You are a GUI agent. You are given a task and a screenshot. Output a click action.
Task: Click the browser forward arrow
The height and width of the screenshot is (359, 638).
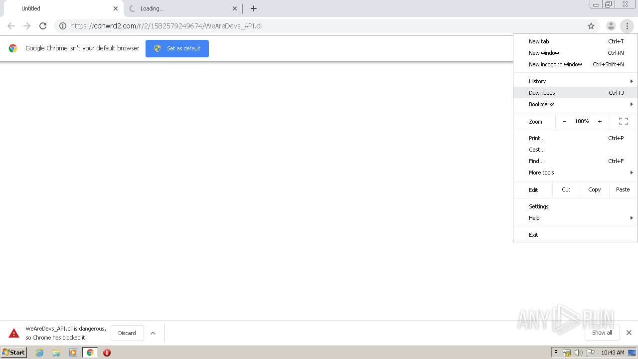[27, 26]
